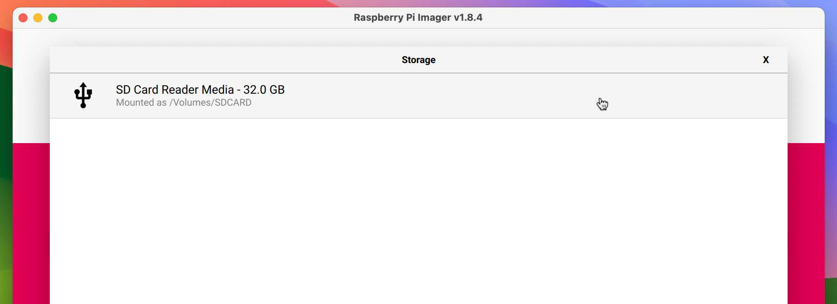837x304 pixels.
Task: Click the empty white storage list area
Action: click(418, 211)
